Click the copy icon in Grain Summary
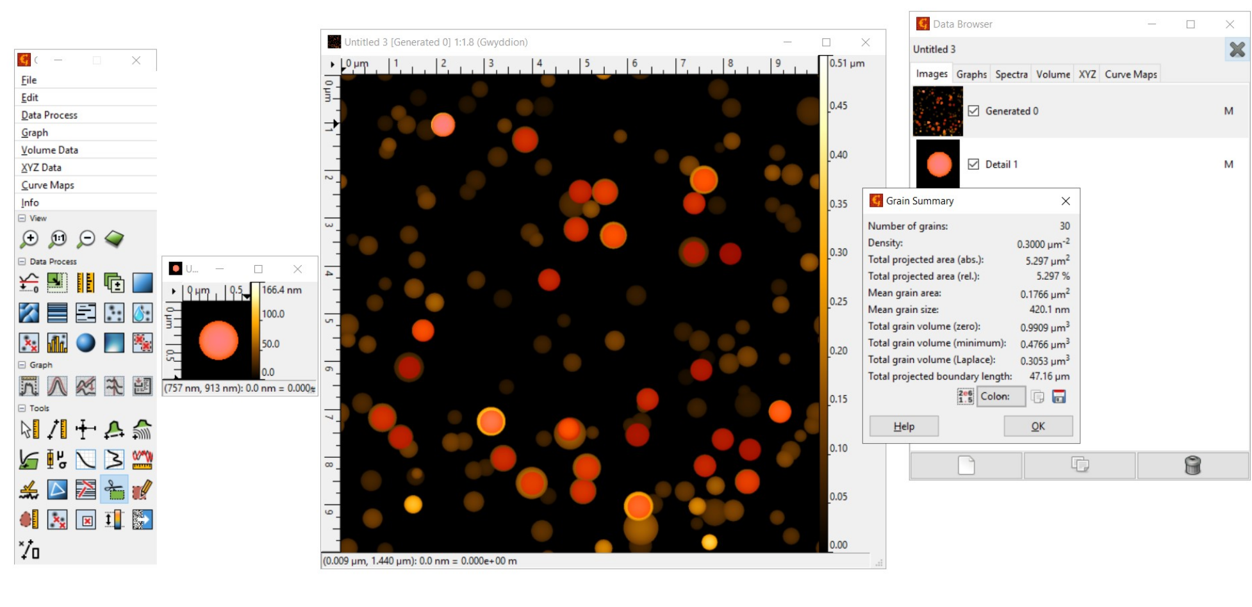 coord(1037,396)
